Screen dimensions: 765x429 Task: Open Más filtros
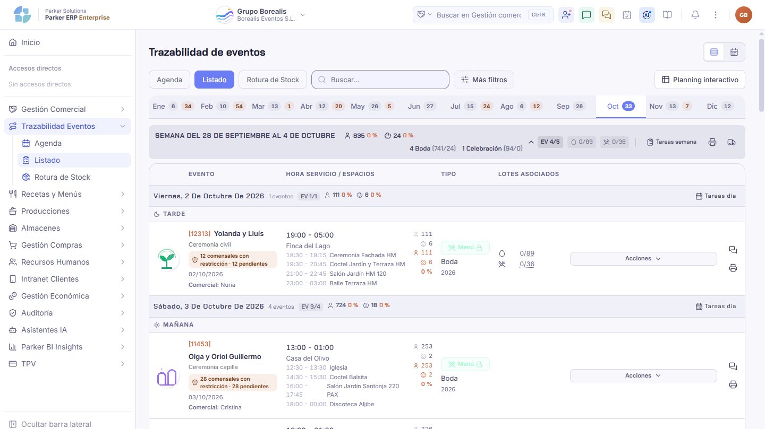click(484, 80)
